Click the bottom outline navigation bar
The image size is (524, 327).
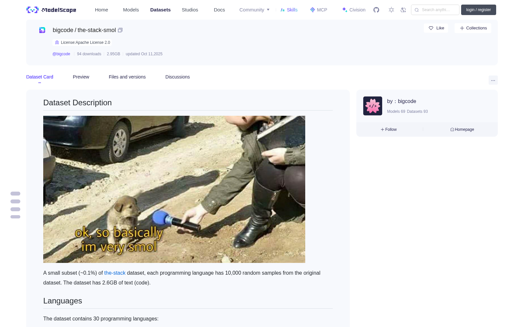(x=15, y=217)
